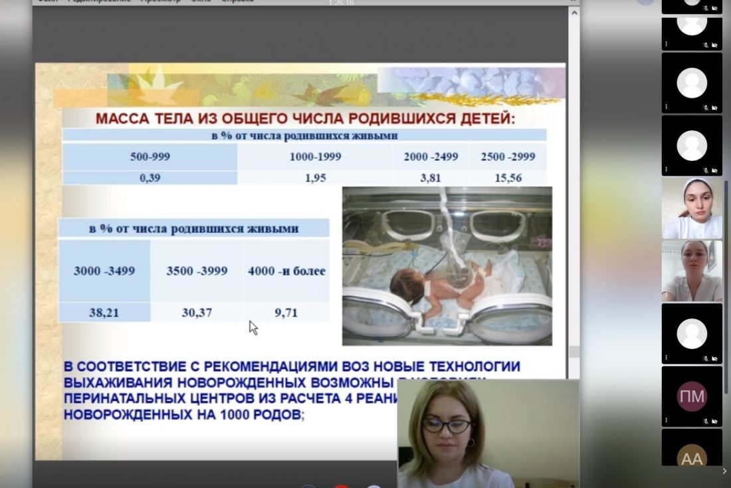Click the '38,21' value cell

point(104,312)
